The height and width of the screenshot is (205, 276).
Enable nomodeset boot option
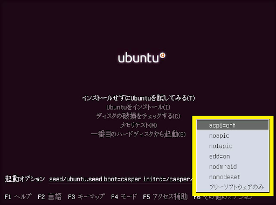coord(233,177)
